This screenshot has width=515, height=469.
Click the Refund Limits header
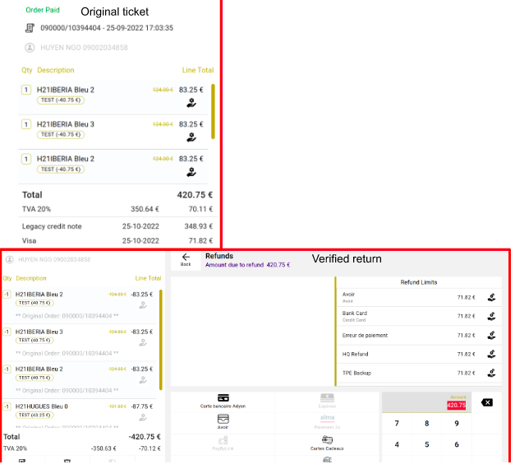[419, 282]
